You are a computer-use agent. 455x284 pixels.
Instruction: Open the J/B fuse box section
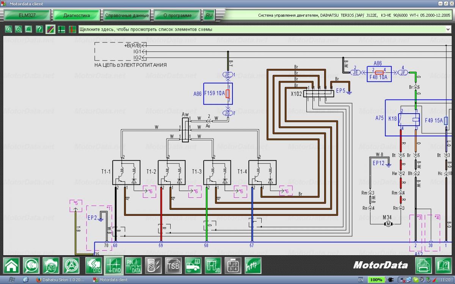213,265
